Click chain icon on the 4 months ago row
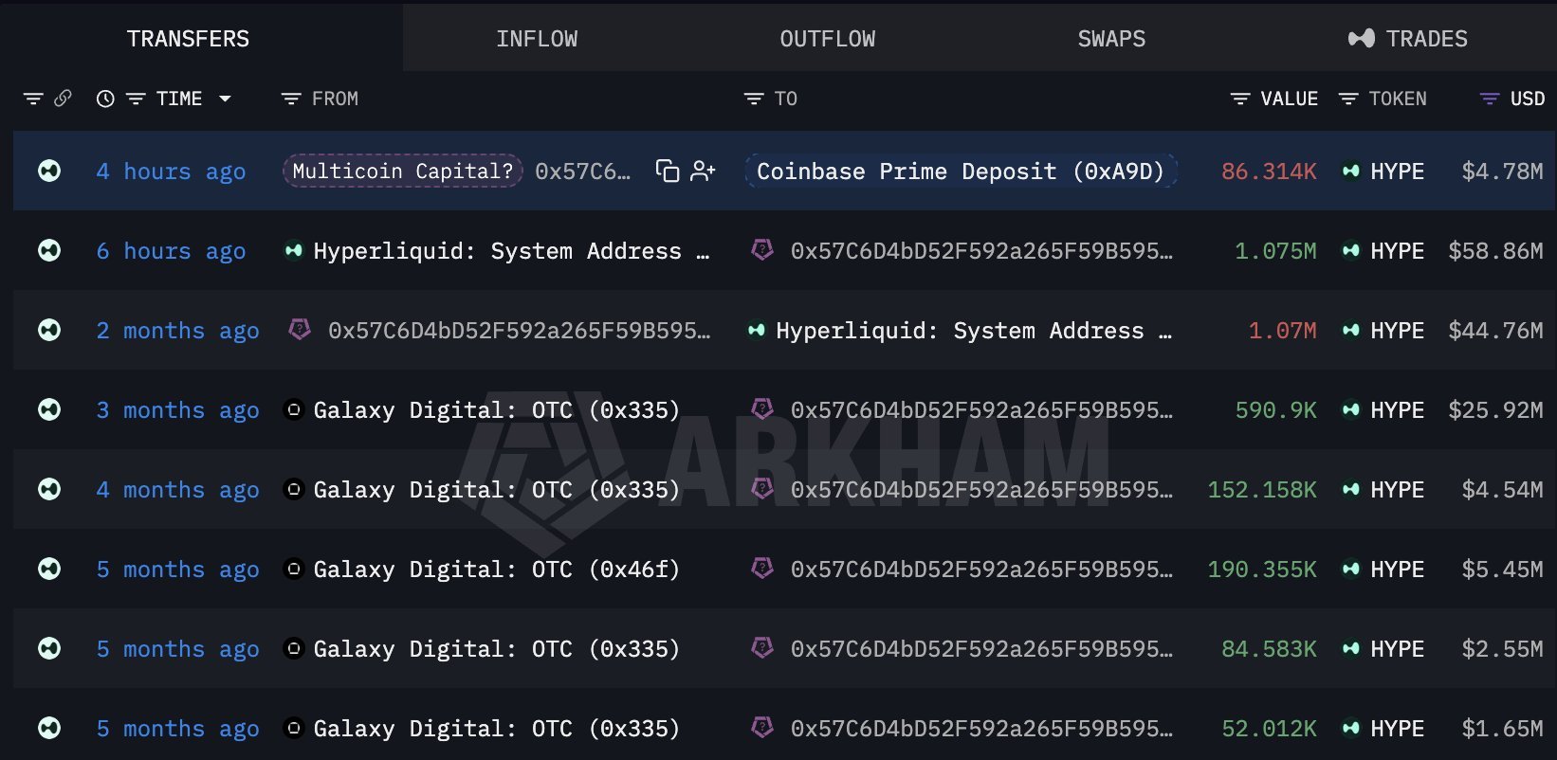Viewport: 1557px width, 760px height. pos(49,489)
